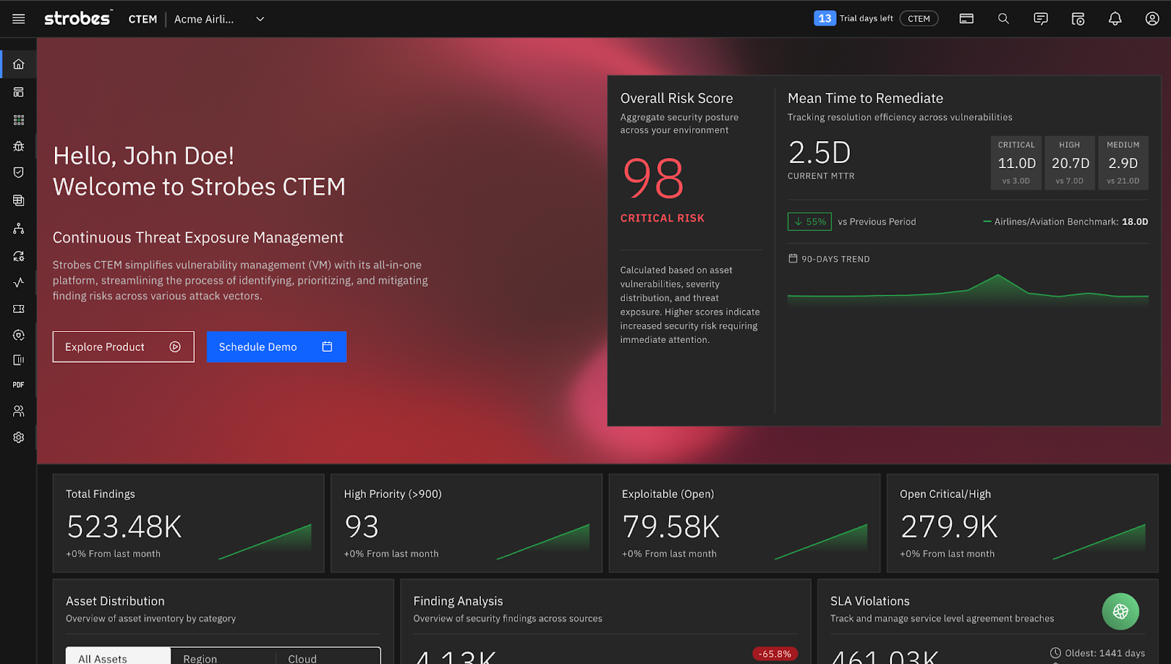The width and height of the screenshot is (1171, 664).
Task: Open the Findings bug icon in sidebar
Action: point(18,146)
